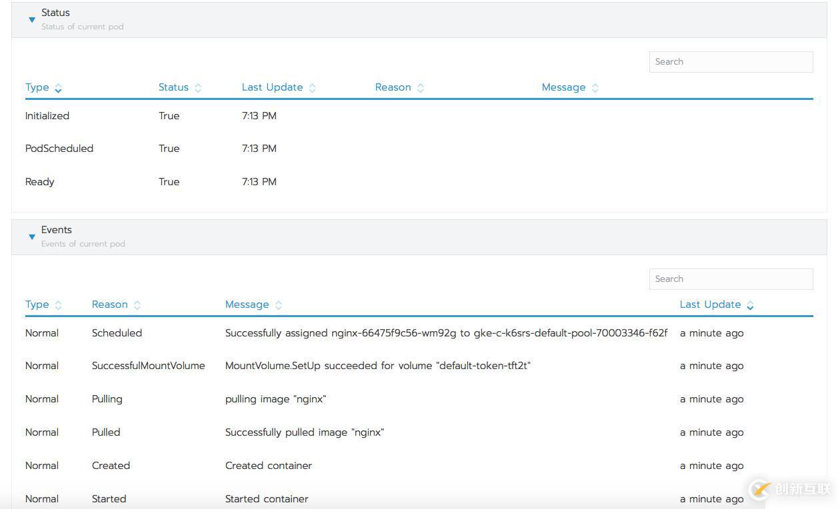Click sort arrows next to Events Reason column
Viewport: 838px width, 509px height.
(x=137, y=305)
